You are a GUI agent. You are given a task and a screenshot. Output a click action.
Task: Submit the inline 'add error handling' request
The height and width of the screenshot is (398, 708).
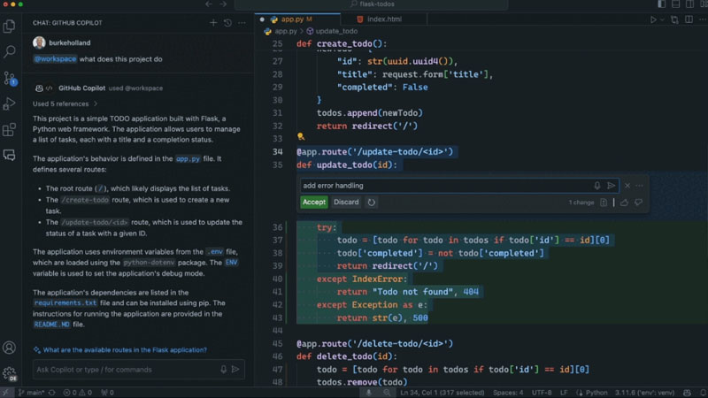pos(611,186)
